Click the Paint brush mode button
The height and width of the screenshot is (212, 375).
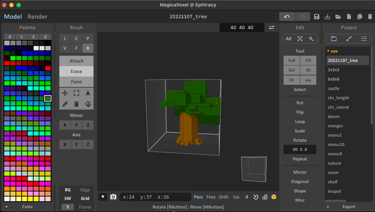click(76, 81)
